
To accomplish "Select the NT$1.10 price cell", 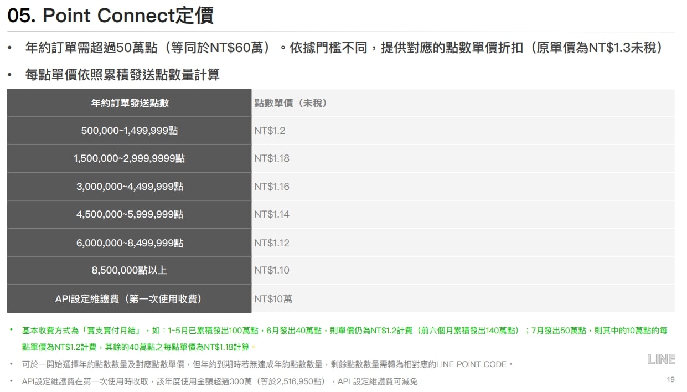I will [x=272, y=270].
